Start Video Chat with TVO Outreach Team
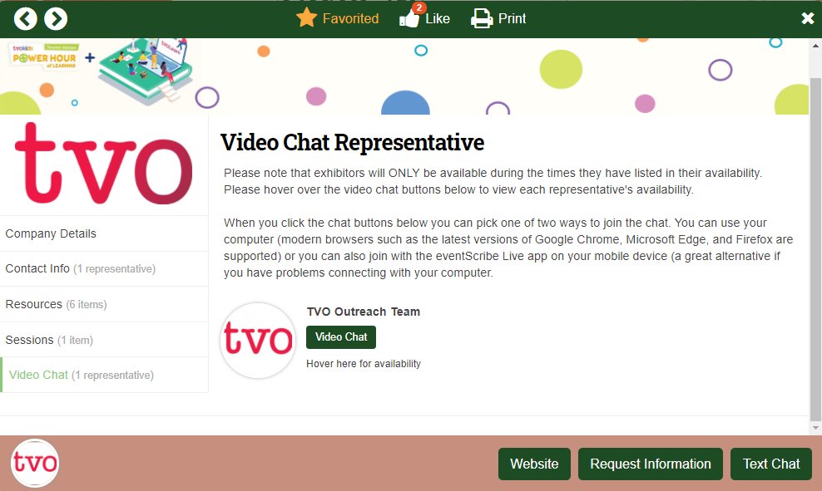822x491 pixels. [341, 337]
